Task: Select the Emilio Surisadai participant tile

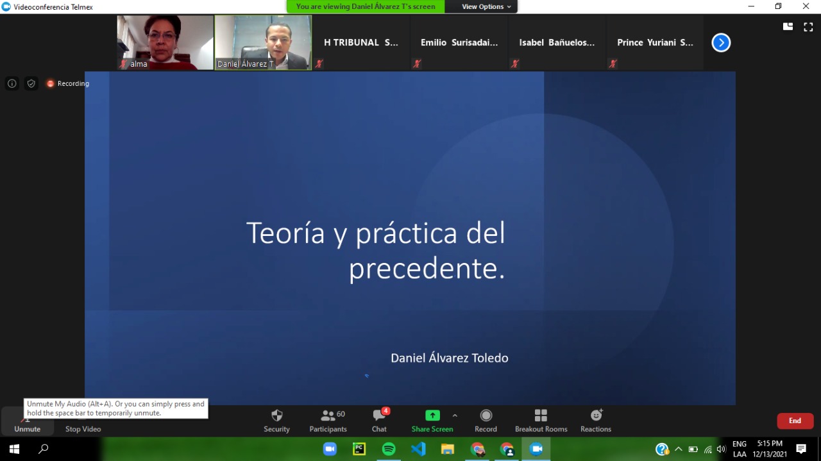Action: click(x=459, y=42)
